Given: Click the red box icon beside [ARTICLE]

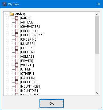Looking at the screenshot, I should coord(17,22).
